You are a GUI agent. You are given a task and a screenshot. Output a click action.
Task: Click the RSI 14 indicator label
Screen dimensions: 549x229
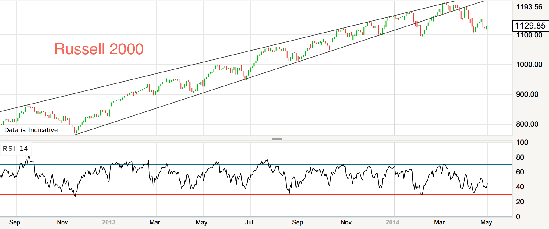(x=15, y=149)
